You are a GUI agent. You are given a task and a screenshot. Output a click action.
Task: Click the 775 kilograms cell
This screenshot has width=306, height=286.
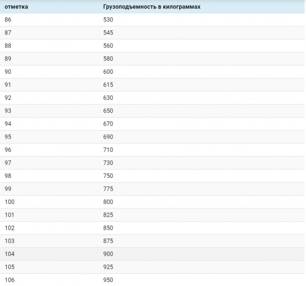108,189
